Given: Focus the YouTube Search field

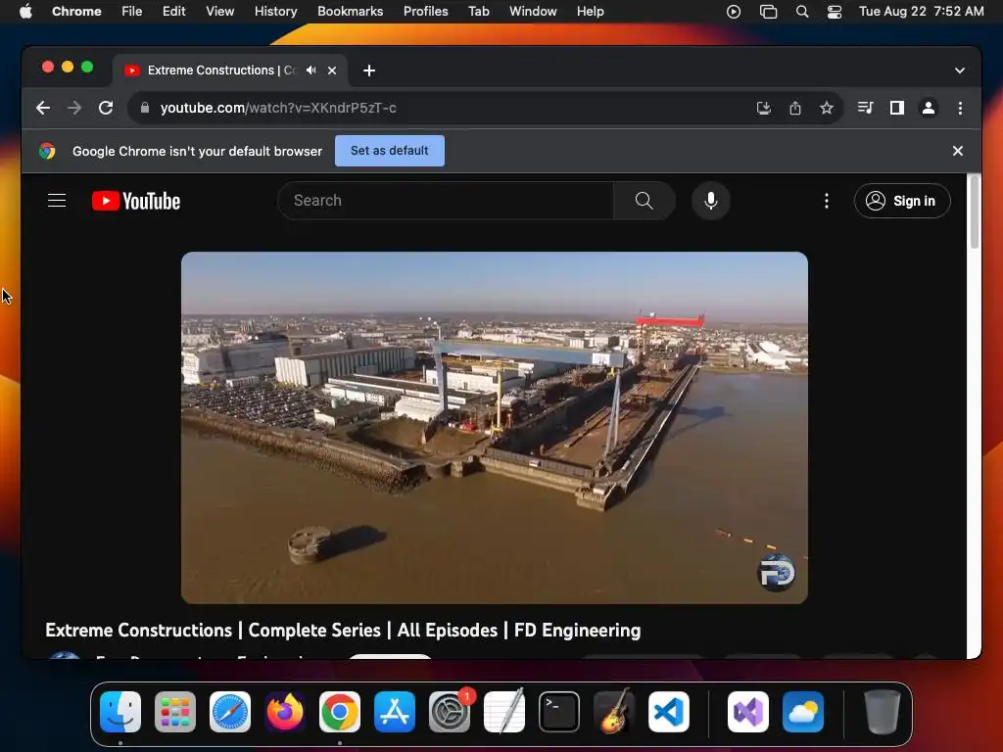Looking at the screenshot, I should pos(446,201).
